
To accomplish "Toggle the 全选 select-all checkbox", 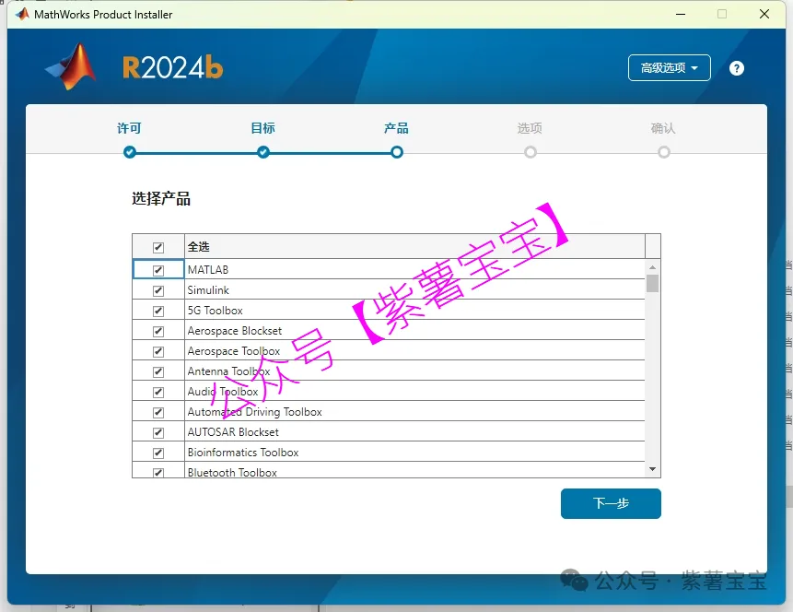I will 158,247.
